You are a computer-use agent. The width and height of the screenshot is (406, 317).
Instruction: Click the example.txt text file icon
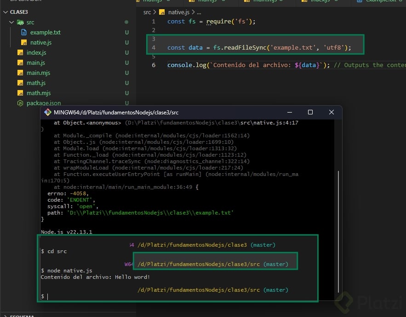pyautogui.click(x=24, y=33)
